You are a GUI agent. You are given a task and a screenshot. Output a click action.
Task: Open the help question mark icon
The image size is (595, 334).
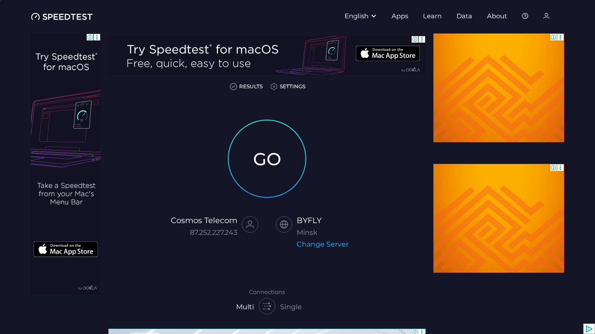point(525,16)
